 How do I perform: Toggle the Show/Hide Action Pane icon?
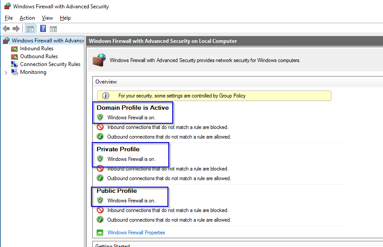pyautogui.click(x=53, y=29)
